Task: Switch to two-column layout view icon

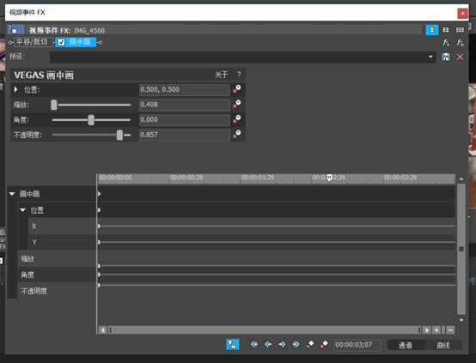Action: (445, 30)
